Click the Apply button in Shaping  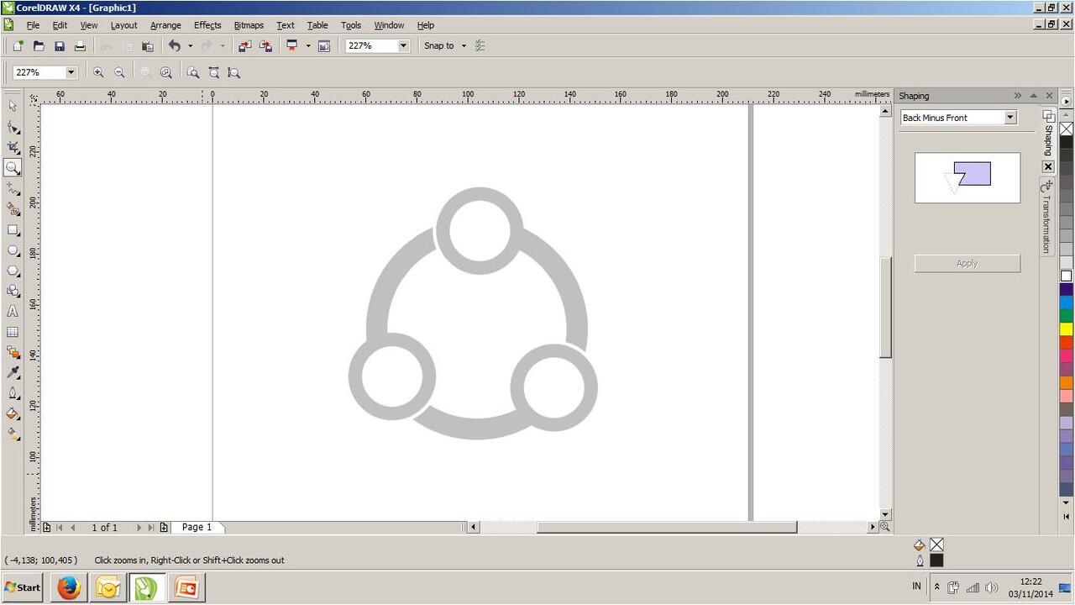[x=967, y=264]
